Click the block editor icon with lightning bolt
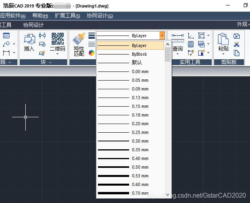The width and height of the screenshot is (250, 203). 42,53
